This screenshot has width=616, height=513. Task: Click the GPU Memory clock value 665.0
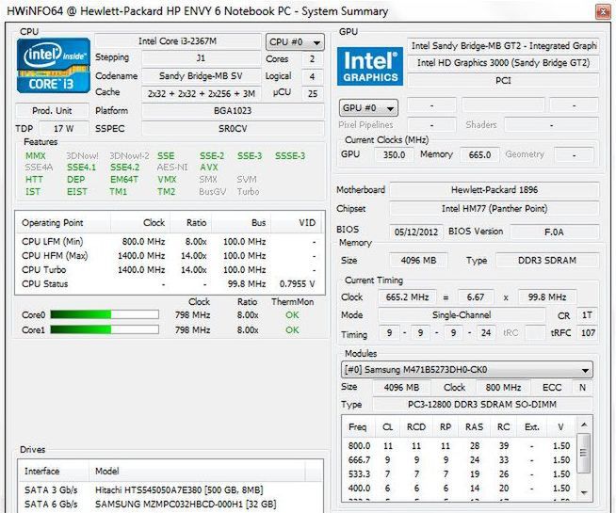point(479,154)
